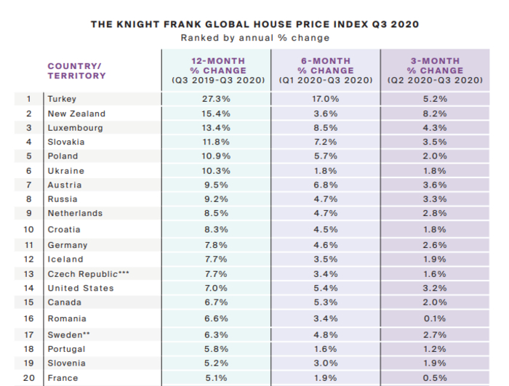Click Austria's 9.5% 12-month value
Screen dimensions: 509x386
pyautogui.click(x=217, y=185)
